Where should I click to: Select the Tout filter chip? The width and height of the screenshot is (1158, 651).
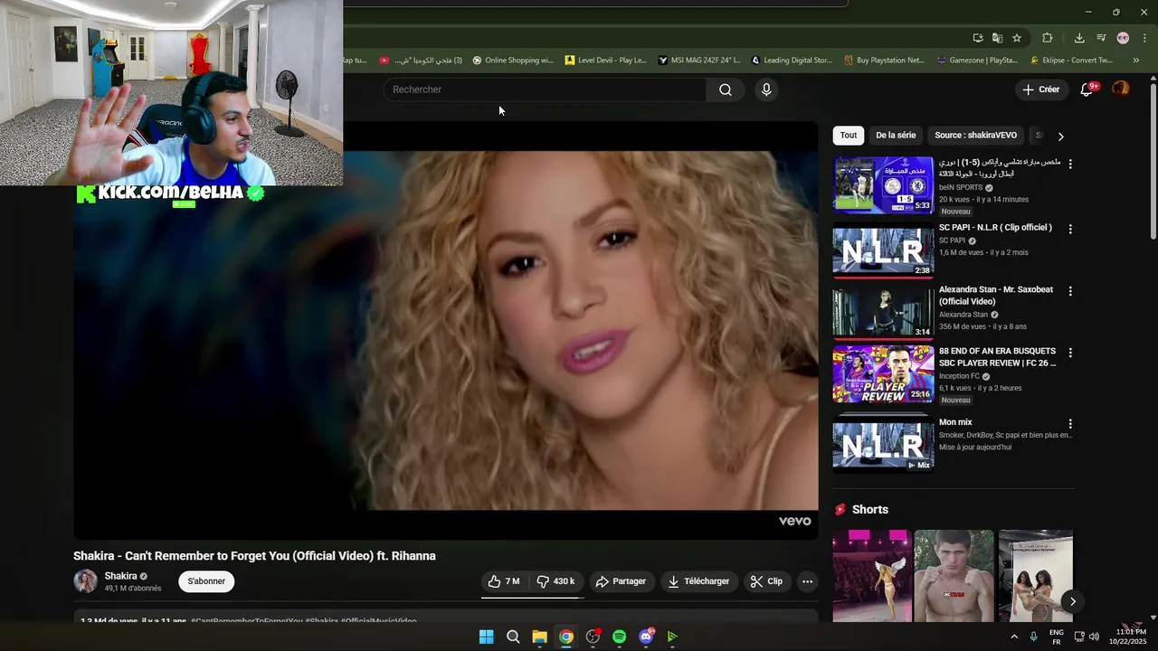tap(848, 136)
